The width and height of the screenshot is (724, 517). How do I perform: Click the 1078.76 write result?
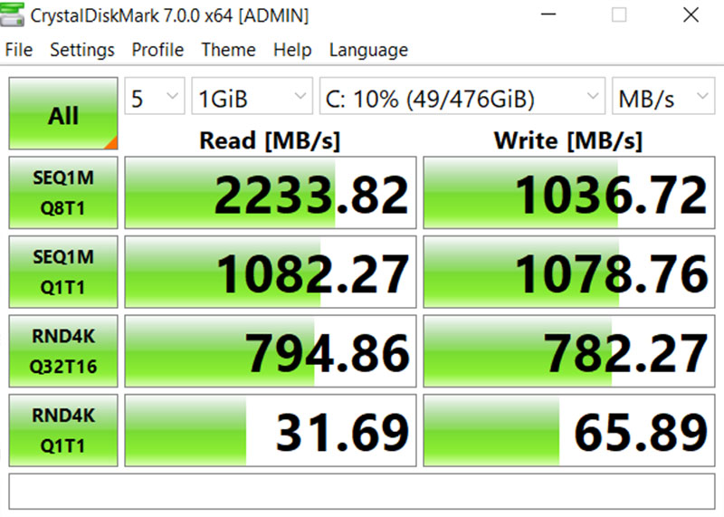(569, 272)
